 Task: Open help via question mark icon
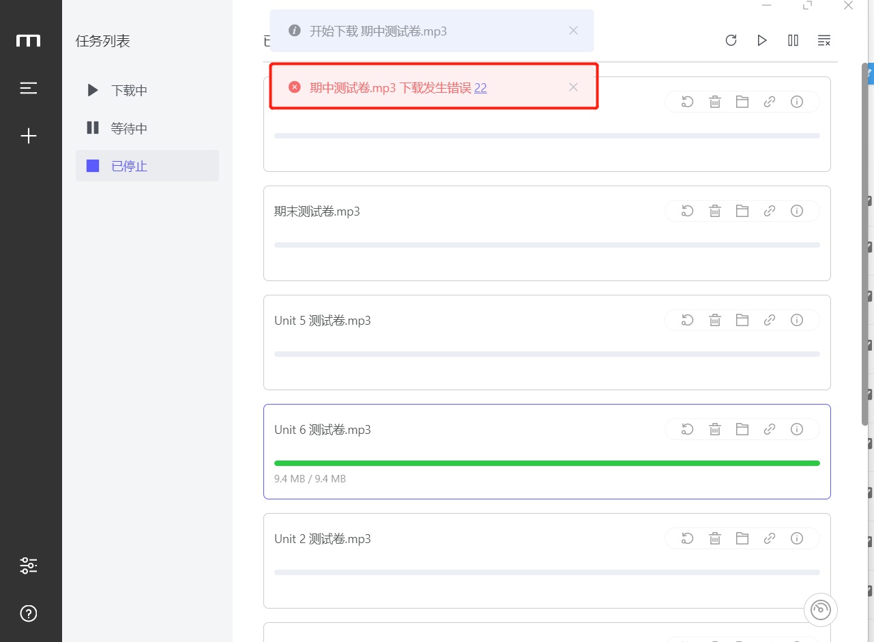click(x=29, y=613)
